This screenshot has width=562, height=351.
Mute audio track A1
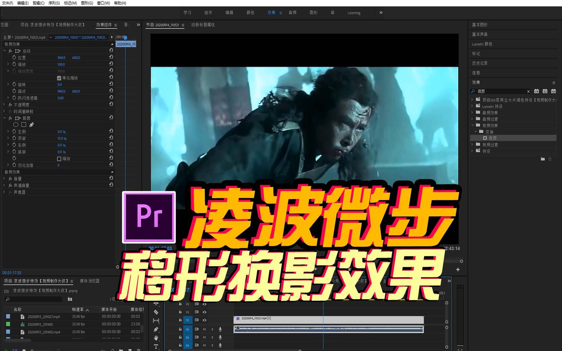point(204,329)
